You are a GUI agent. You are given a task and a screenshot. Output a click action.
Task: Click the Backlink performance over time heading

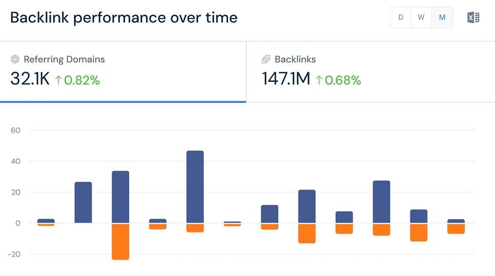pos(124,17)
